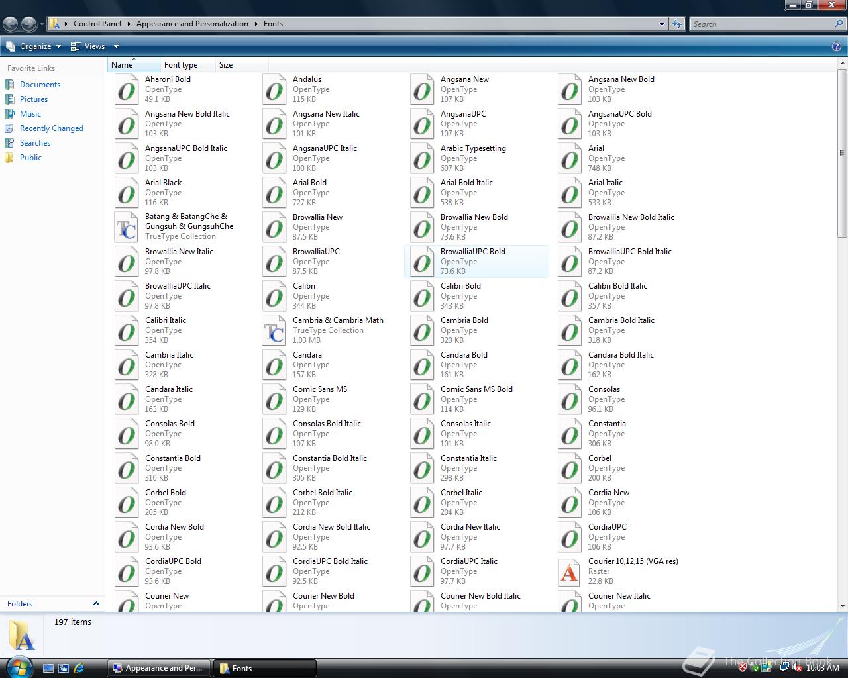848x678 pixels.
Task: Select Cambria Bold font name
Action: click(464, 320)
